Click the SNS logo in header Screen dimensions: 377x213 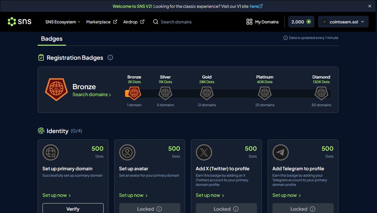pyautogui.click(x=19, y=22)
